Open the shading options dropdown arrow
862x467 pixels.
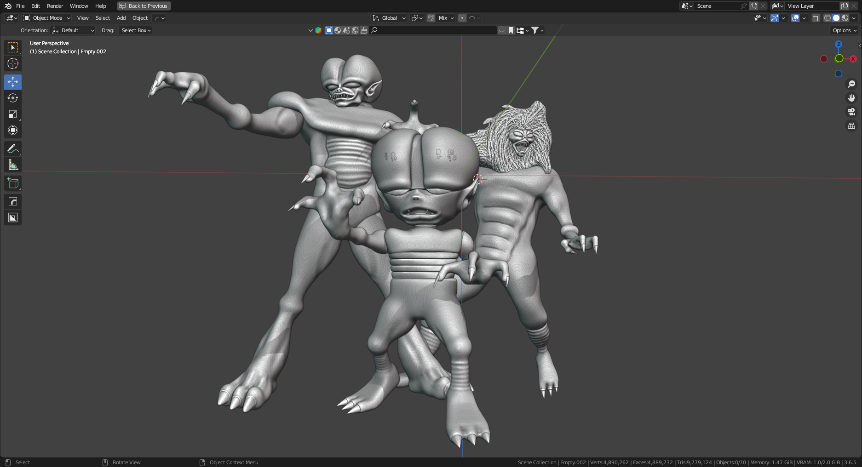point(854,18)
